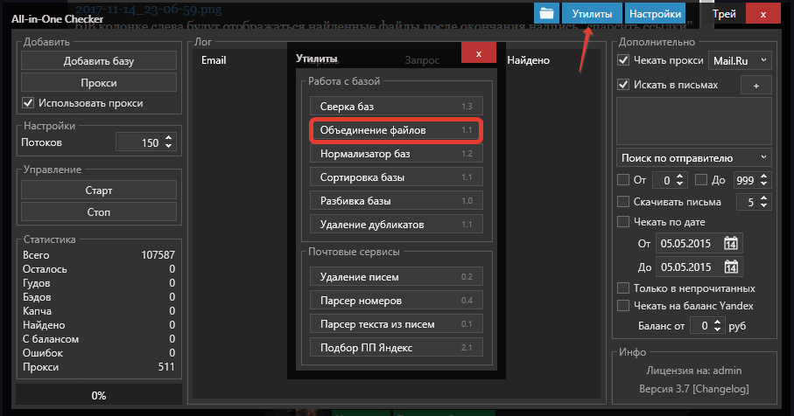
Task: Click the plus button beside 'Искать в письмах'
Action: 755,85
